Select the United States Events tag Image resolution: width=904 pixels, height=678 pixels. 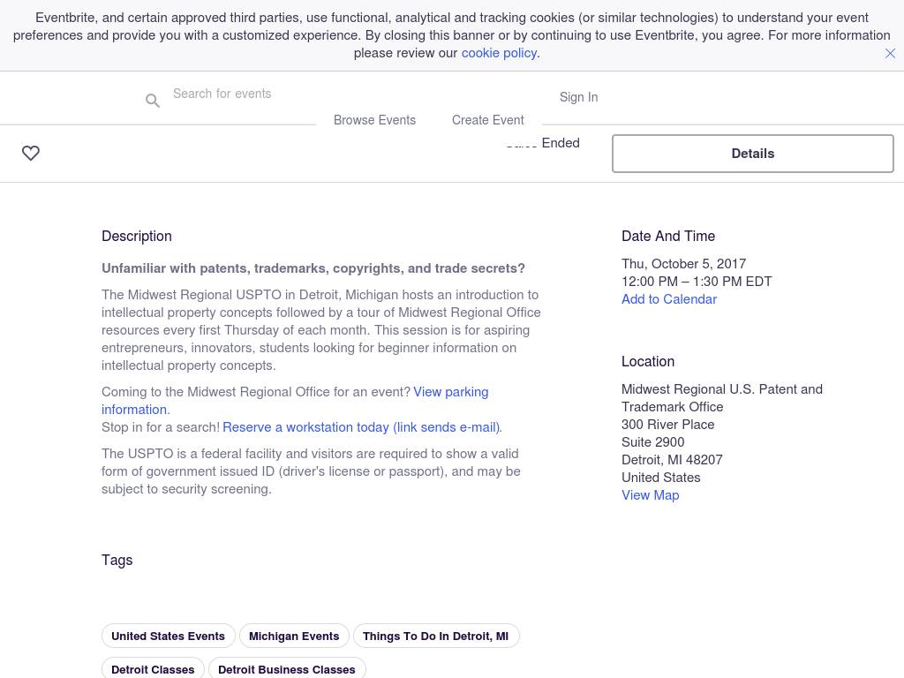coord(168,637)
